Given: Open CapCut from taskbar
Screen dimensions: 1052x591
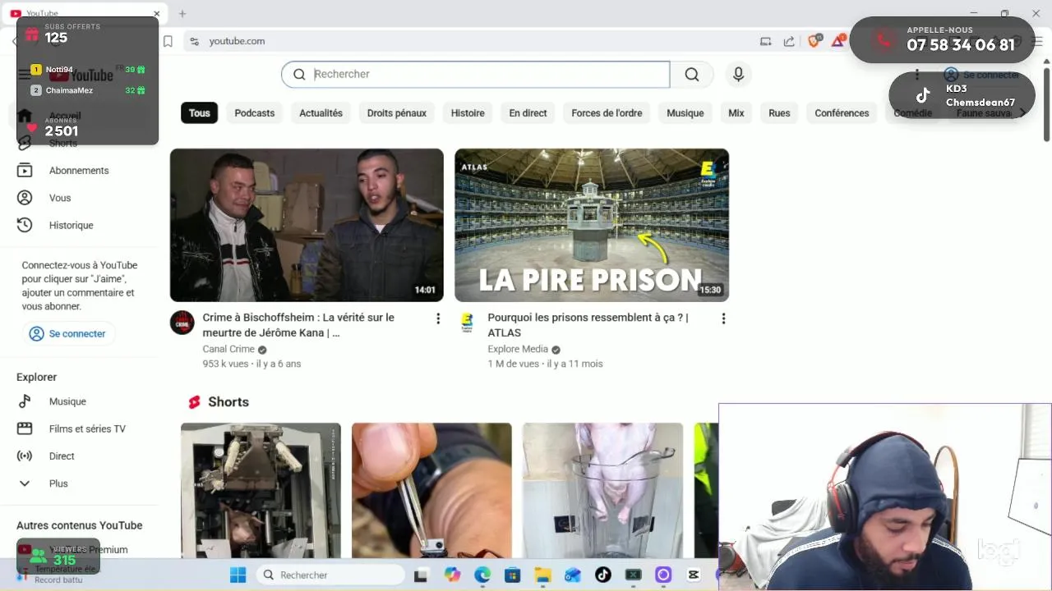Looking at the screenshot, I should coord(694,575).
